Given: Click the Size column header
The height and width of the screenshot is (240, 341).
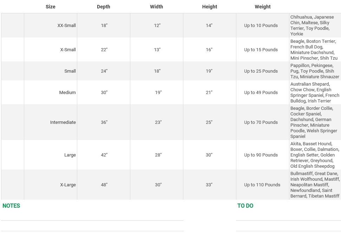Looking at the screenshot, I should pyautogui.click(x=51, y=7).
